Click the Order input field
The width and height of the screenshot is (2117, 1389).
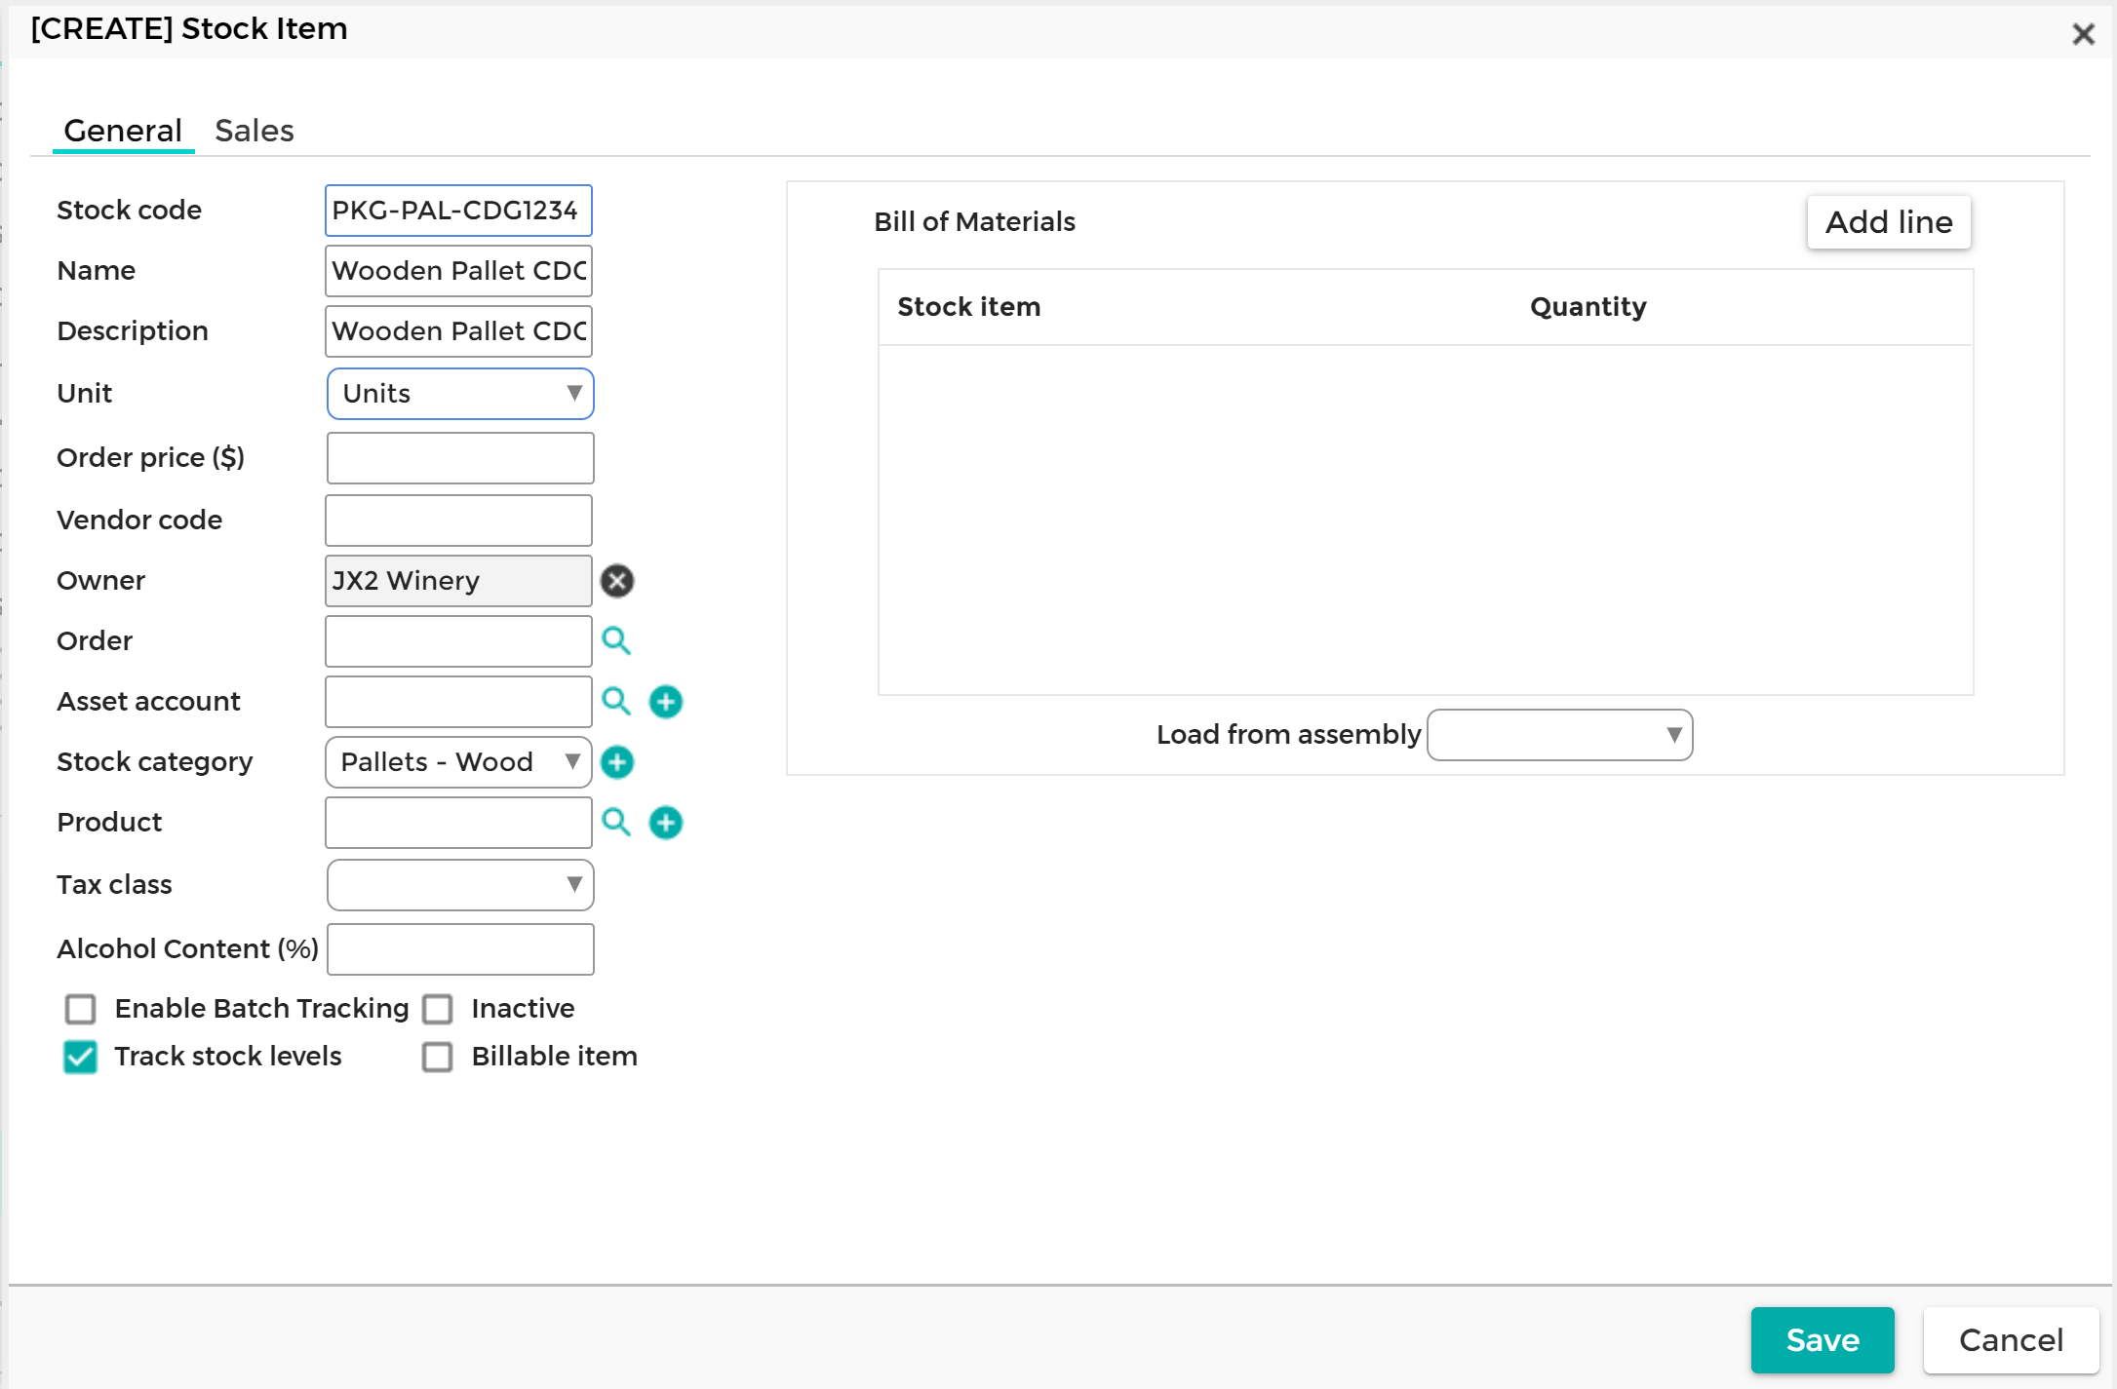tap(458, 641)
